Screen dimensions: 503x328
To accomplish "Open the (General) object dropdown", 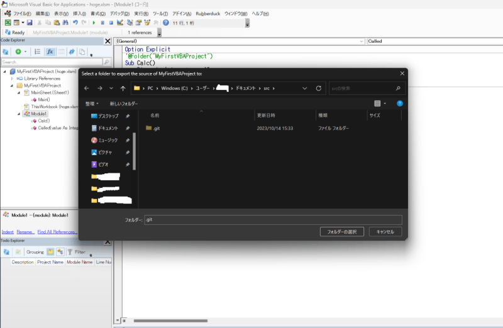I will (x=361, y=41).
